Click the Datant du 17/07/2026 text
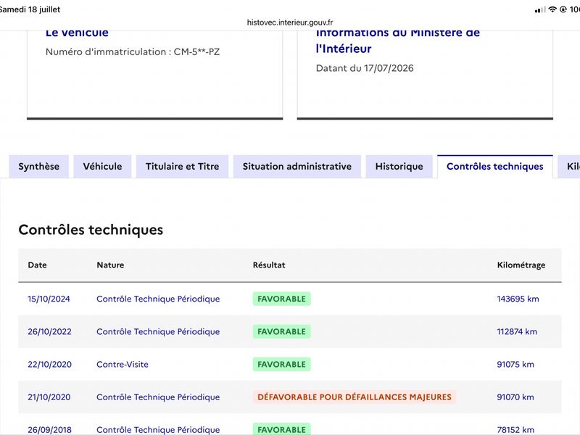Screen dimensions: 580x435 pyautogui.click(x=365, y=68)
